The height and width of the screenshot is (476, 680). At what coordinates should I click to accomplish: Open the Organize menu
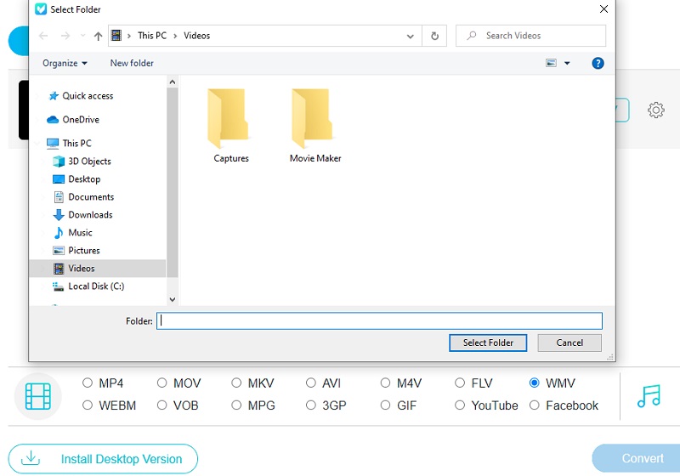(x=65, y=63)
